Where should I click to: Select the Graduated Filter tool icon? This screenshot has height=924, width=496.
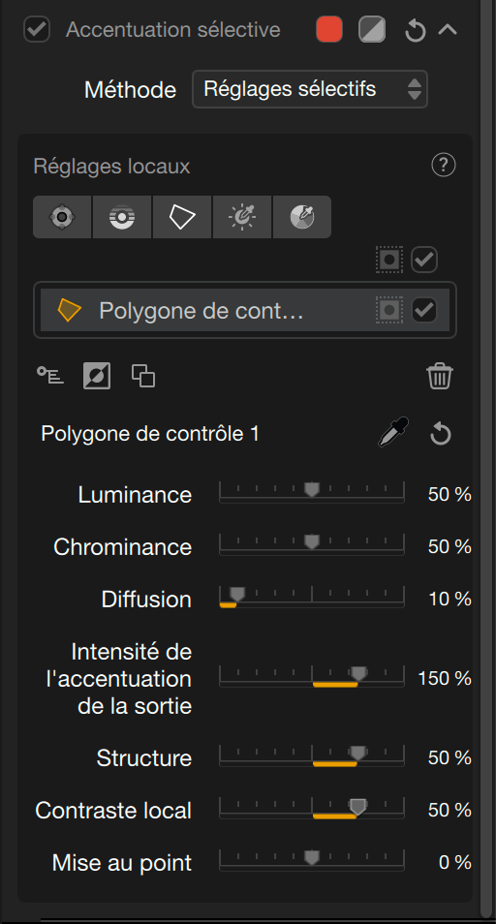pos(122,217)
